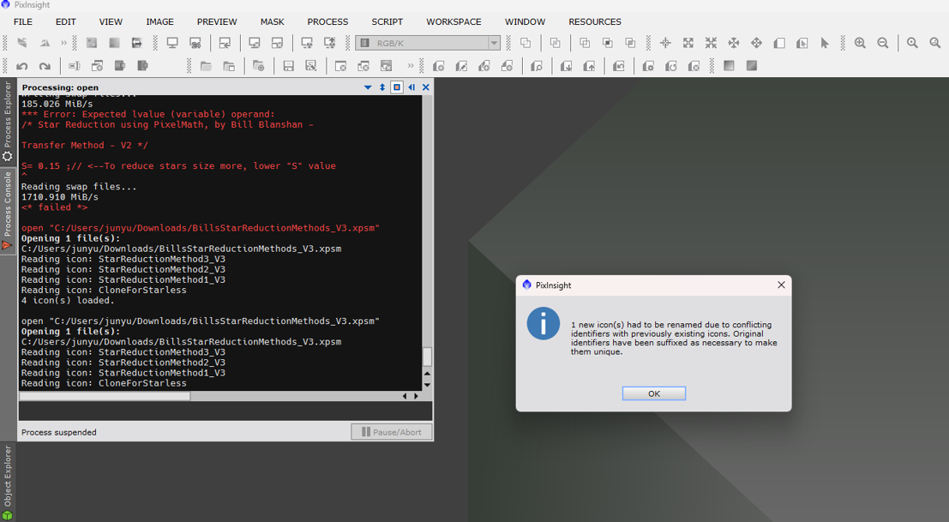Click the red "<* failed *>" console line
Viewport: 949px width, 522px height.
(55, 207)
